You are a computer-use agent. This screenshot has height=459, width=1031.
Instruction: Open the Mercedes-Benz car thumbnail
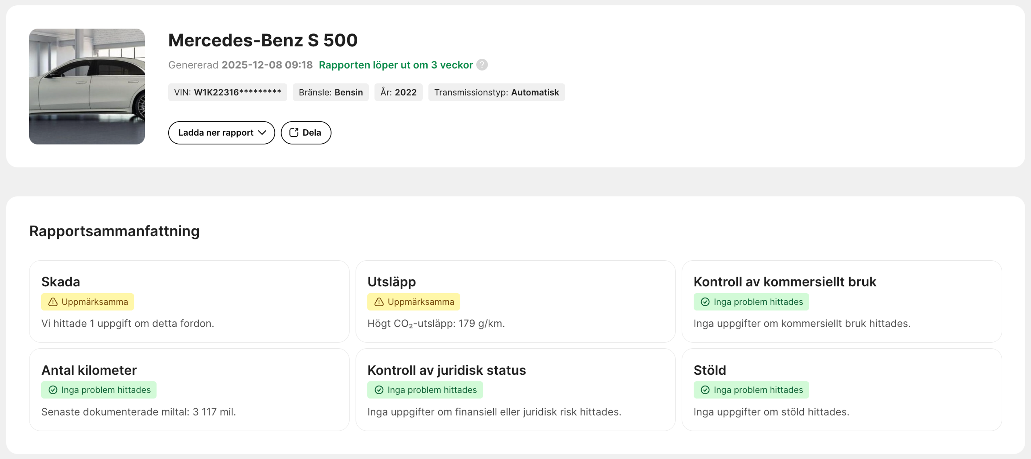pyautogui.click(x=87, y=86)
